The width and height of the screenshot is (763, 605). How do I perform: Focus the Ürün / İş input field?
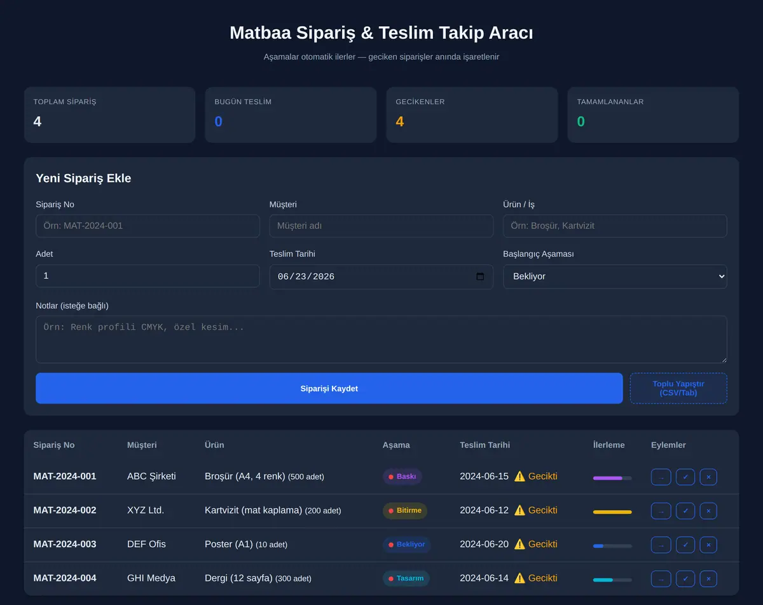[615, 226]
